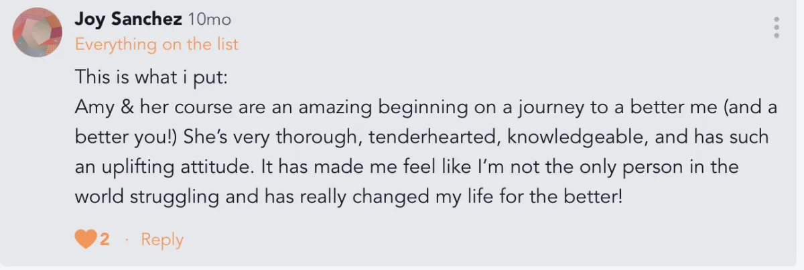
Task: Click the like count number 2
Action: (x=105, y=239)
